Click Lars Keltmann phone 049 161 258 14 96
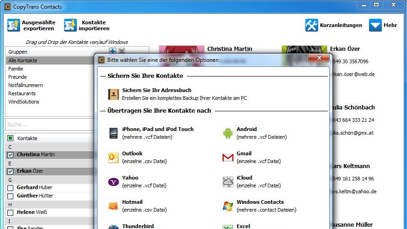The image size is (407, 229). coord(353,179)
